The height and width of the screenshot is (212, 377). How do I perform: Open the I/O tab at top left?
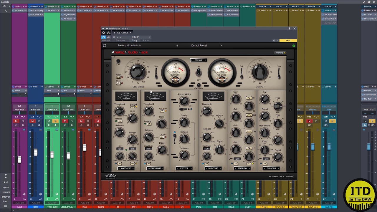[4, 6]
